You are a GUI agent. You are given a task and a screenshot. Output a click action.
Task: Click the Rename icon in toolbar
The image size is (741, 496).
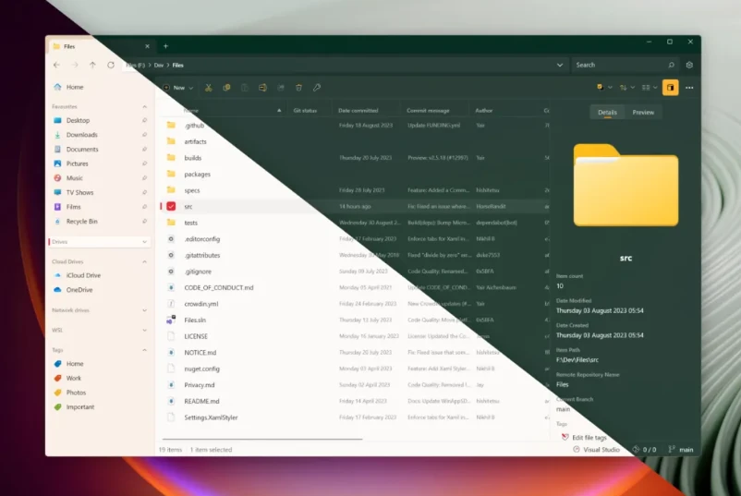point(262,88)
